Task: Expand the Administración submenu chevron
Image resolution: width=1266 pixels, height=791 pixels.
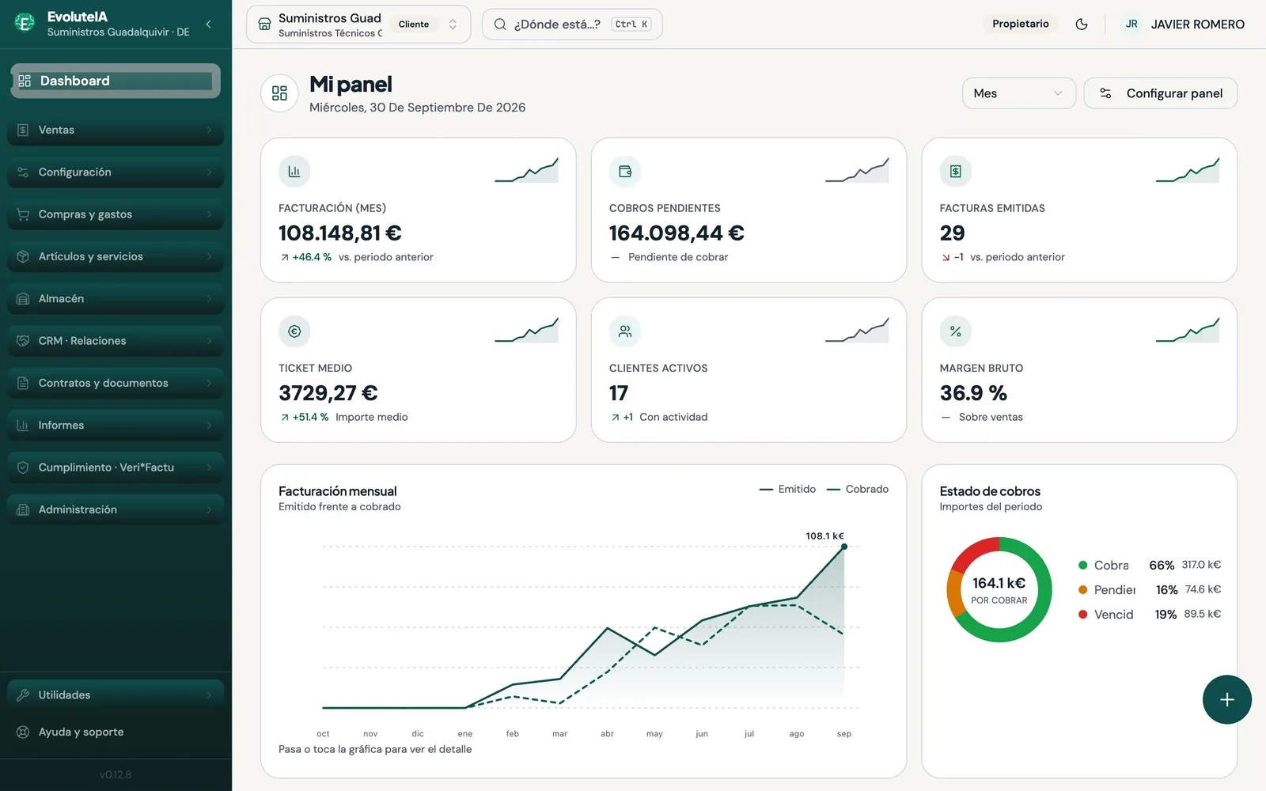Action: [x=209, y=509]
